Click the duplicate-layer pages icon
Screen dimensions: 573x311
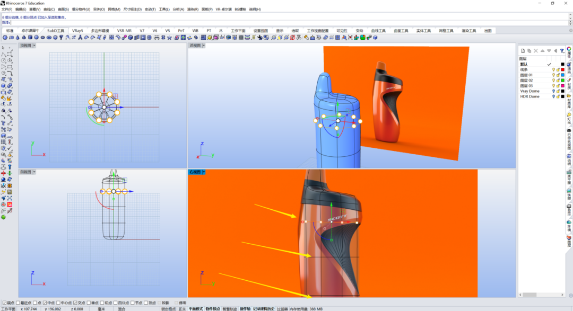click(x=529, y=51)
